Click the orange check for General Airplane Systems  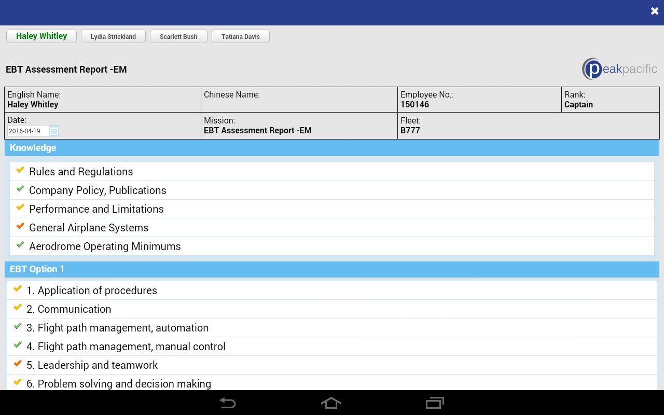point(20,226)
